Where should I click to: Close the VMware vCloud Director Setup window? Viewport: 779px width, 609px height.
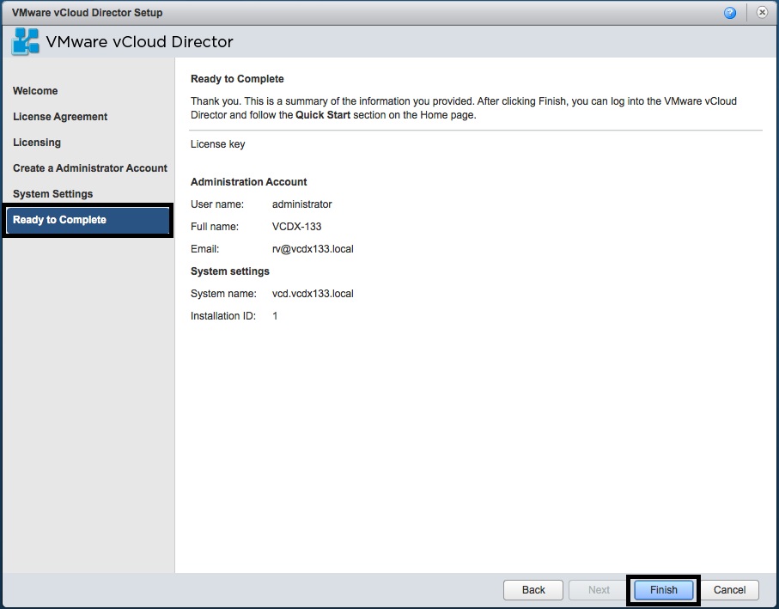click(763, 12)
